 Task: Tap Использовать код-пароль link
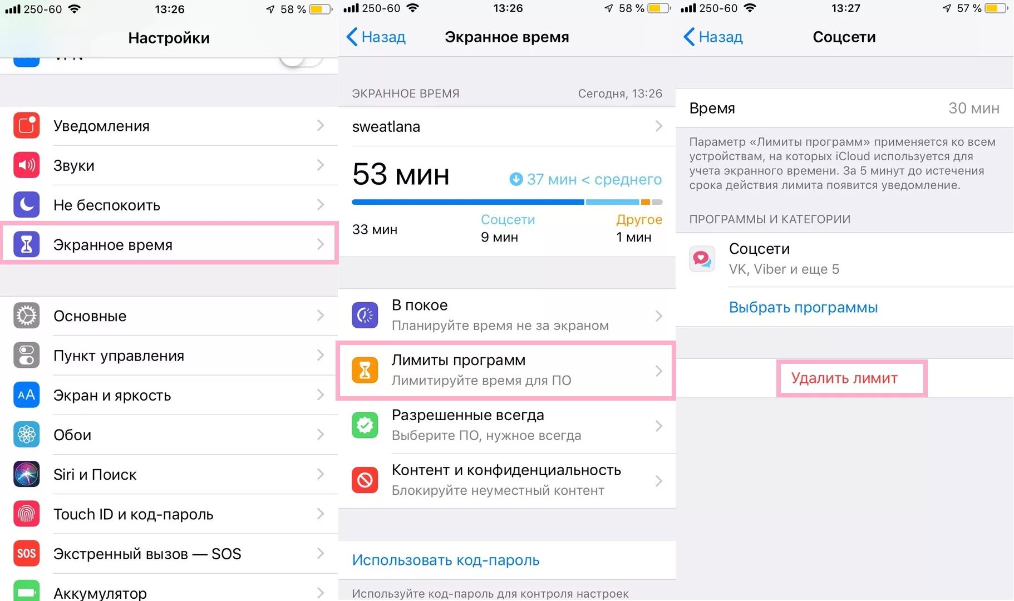coord(446,560)
